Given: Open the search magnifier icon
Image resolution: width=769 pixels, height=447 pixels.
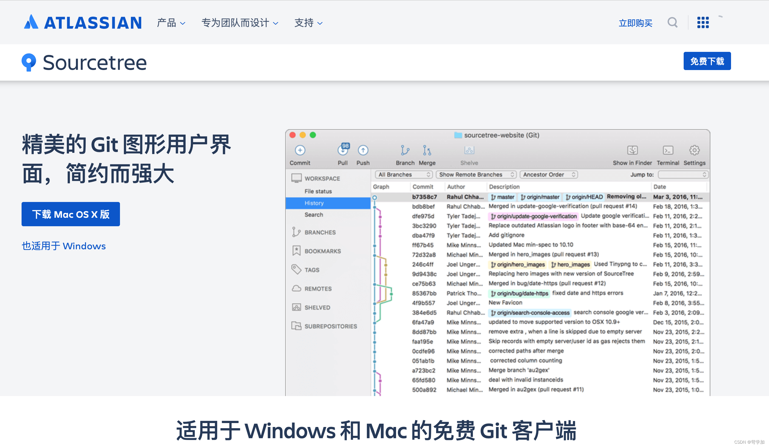Looking at the screenshot, I should (x=672, y=22).
